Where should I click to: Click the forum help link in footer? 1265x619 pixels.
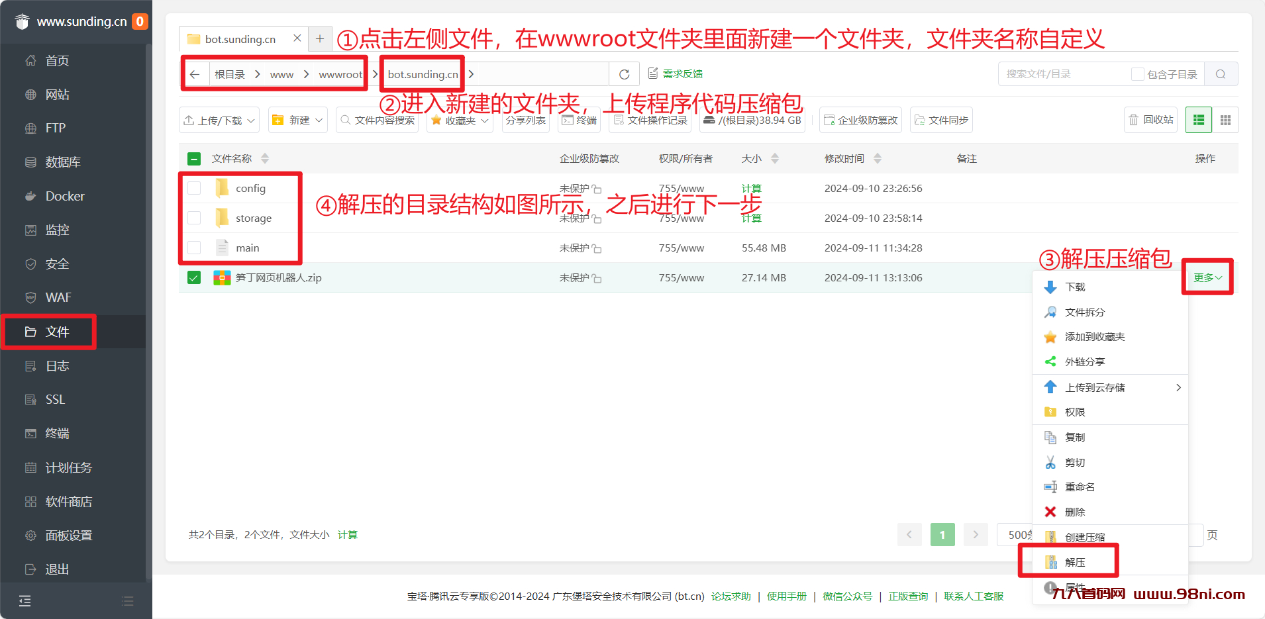click(x=731, y=596)
